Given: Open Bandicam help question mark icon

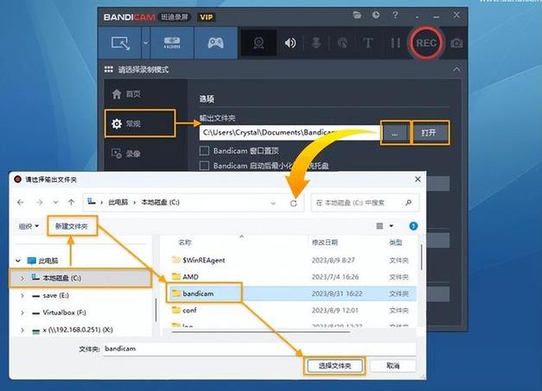Looking at the screenshot, I should tap(395, 15).
